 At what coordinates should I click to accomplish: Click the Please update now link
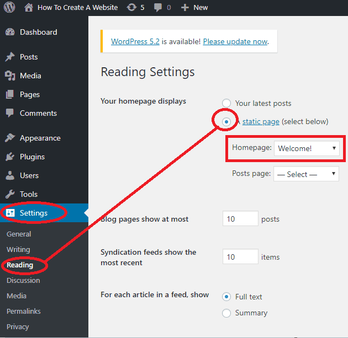(x=235, y=41)
